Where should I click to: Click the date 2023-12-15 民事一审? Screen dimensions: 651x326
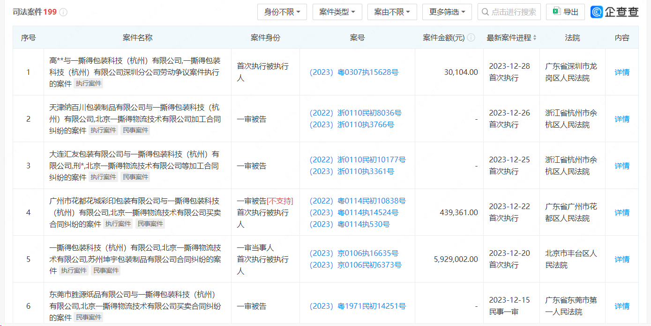pos(509,306)
